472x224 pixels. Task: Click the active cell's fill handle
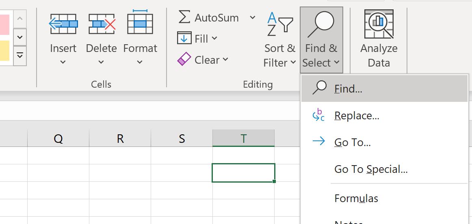(x=274, y=181)
